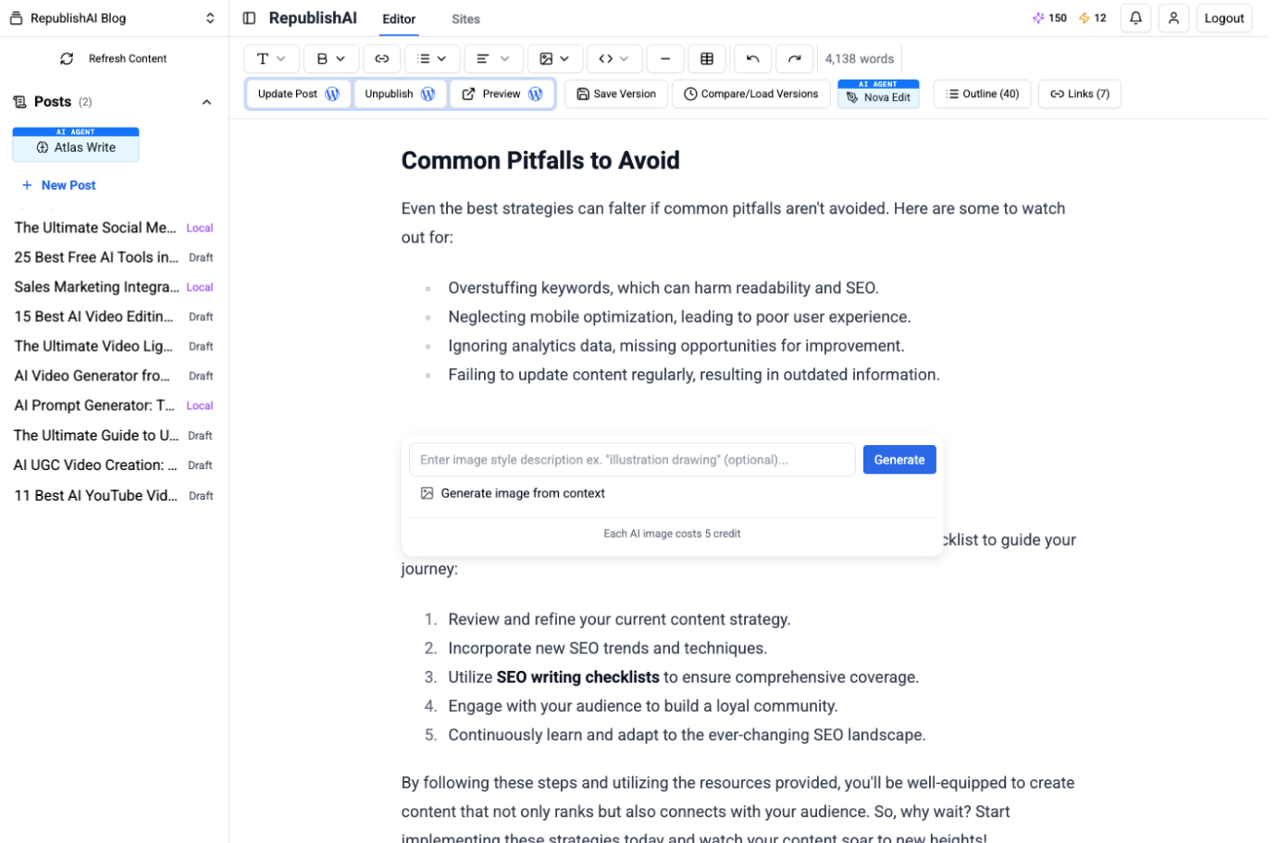Screen dimensions: 1277x843
Task: Click the Logout button
Action: pos(1223,19)
